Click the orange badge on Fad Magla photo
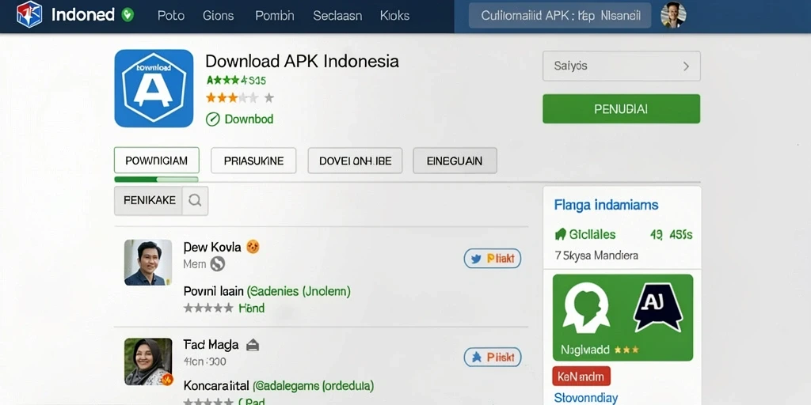 tap(167, 380)
